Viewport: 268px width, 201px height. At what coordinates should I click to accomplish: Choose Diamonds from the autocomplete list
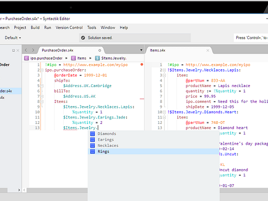pyautogui.click(x=154, y=133)
